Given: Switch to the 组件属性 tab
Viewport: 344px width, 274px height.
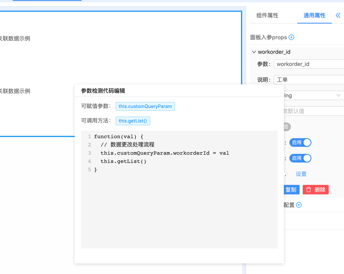Looking at the screenshot, I should pos(267,16).
